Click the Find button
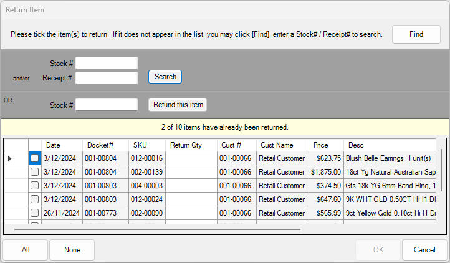This screenshot has height=263, width=450. [x=416, y=34]
